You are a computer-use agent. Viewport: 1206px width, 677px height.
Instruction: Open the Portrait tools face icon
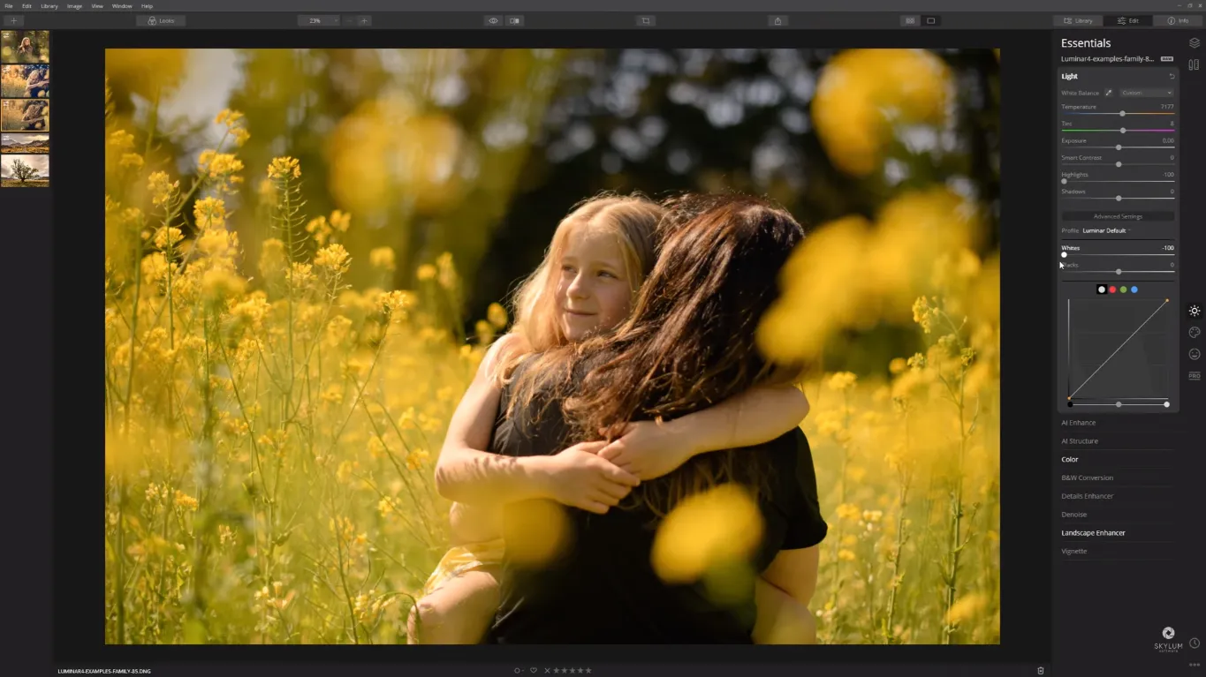1194,354
